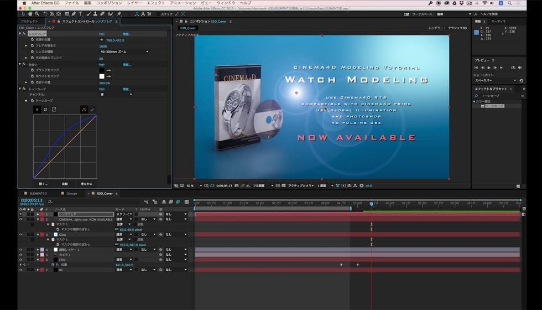
Task: Hide the BG layer with its eye icon
Action: [20, 270]
